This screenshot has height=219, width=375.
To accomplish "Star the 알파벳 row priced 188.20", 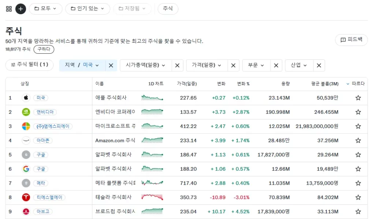I will [358, 169].
